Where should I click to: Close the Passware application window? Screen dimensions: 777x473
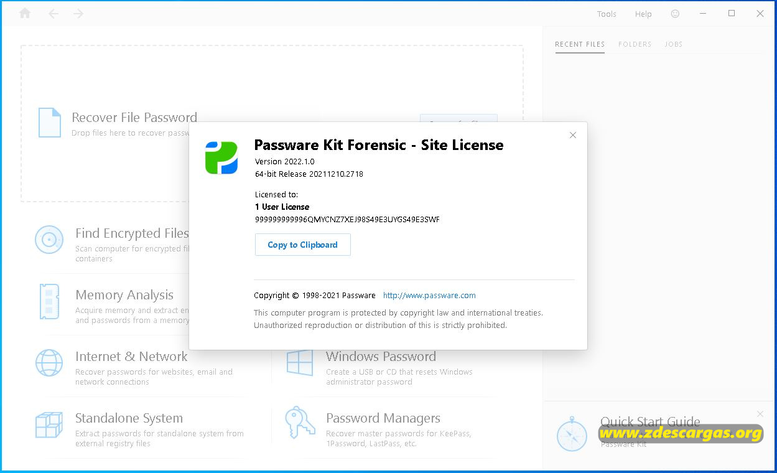760,13
